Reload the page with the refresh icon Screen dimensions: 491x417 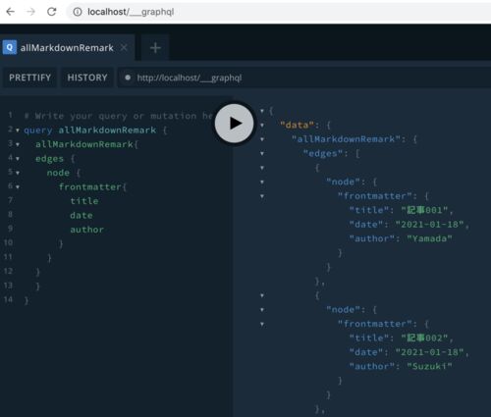[52, 12]
